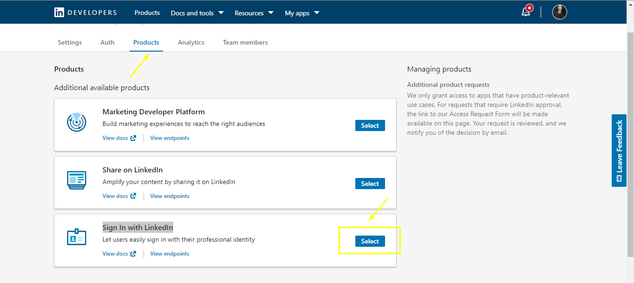Image resolution: width=634 pixels, height=283 pixels.
Task: Open View endpoints for Marketing Developer Platform
Action: (170, 138)
